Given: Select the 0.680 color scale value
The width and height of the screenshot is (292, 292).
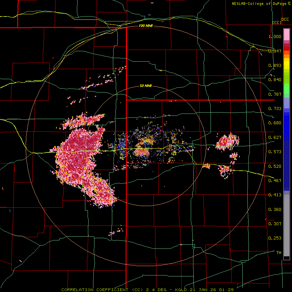Looking at the screenshot, I should 275,123.
